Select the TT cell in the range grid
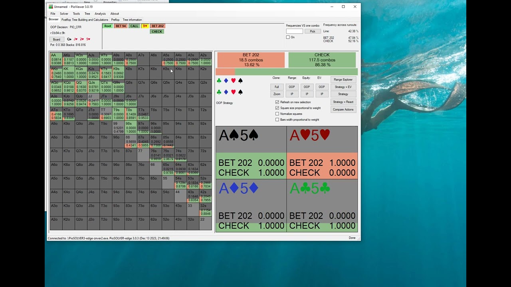This screenshot has width=511, height=287. click(x=105, y=114)
